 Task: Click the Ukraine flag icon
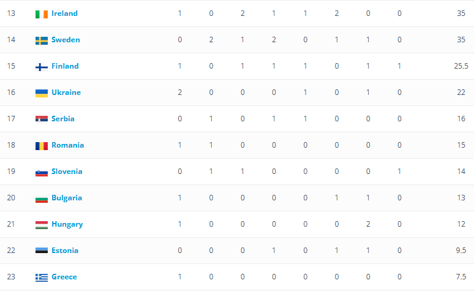click(x=42, y=93)
